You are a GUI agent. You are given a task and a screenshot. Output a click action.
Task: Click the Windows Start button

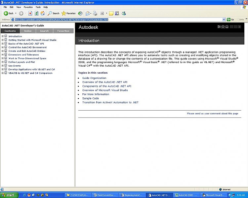(9, 195)
